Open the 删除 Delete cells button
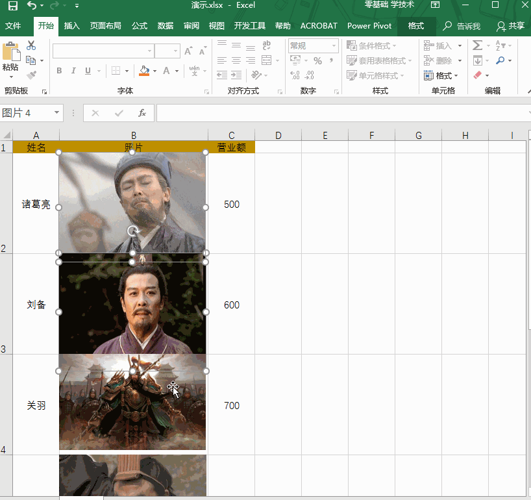531x500 pixels. tap(443, 60)
